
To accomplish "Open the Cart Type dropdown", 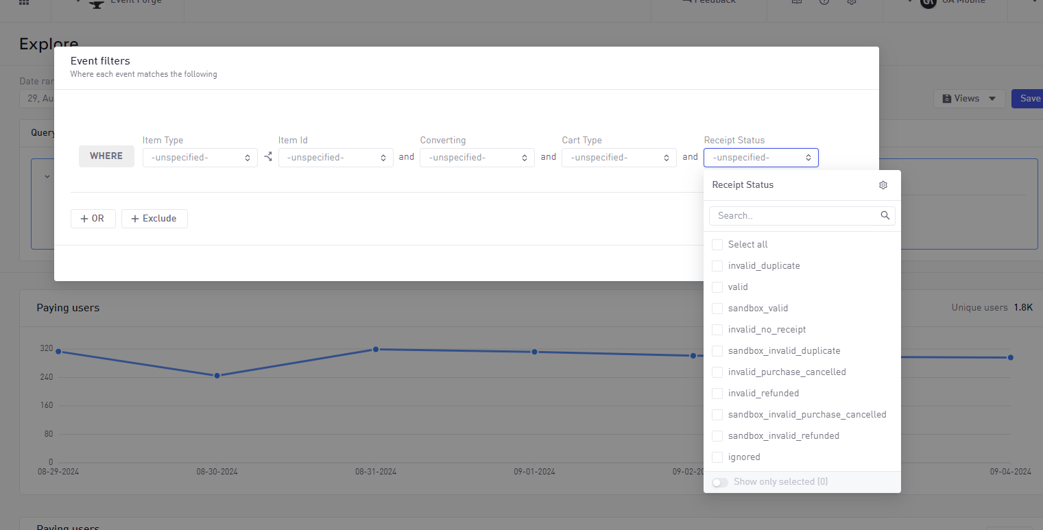I will 619,158.
